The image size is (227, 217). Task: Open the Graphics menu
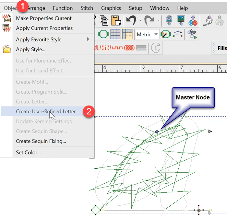(x=111, y=8)
